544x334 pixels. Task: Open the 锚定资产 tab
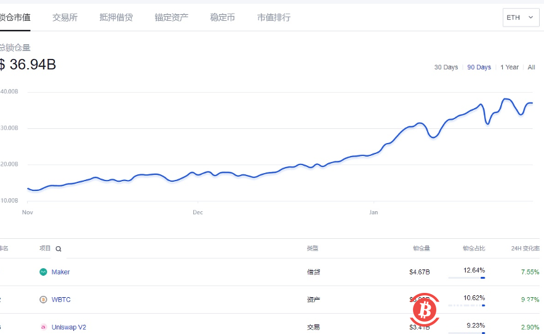tap(172, 17)
